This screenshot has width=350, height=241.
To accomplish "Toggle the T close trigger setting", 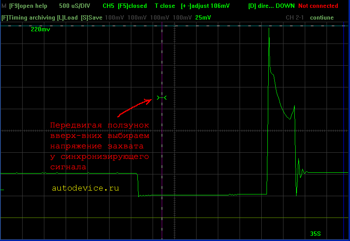I will pos(165,6).
